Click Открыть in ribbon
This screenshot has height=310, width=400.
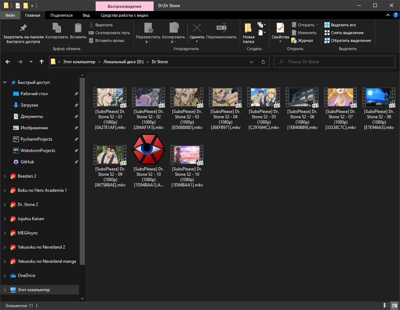pos(305,25)
